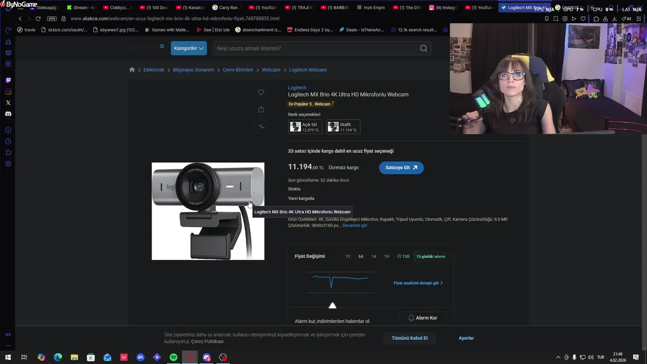Open Elektronik breadcrumb link
This screenshot has width=647, height=364.
pyautogui.click(x=154, y=70)
